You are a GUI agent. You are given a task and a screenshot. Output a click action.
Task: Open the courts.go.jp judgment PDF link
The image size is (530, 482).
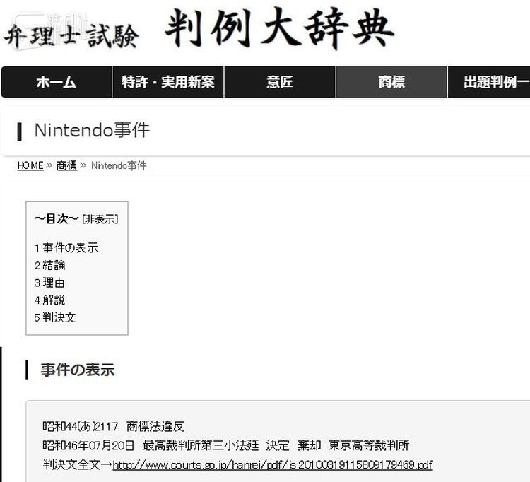coord(273,465)
